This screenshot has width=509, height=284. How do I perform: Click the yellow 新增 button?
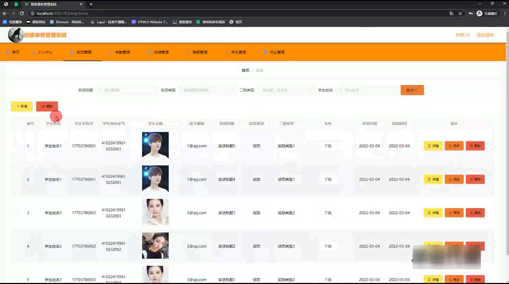click(x=22, y=106)
